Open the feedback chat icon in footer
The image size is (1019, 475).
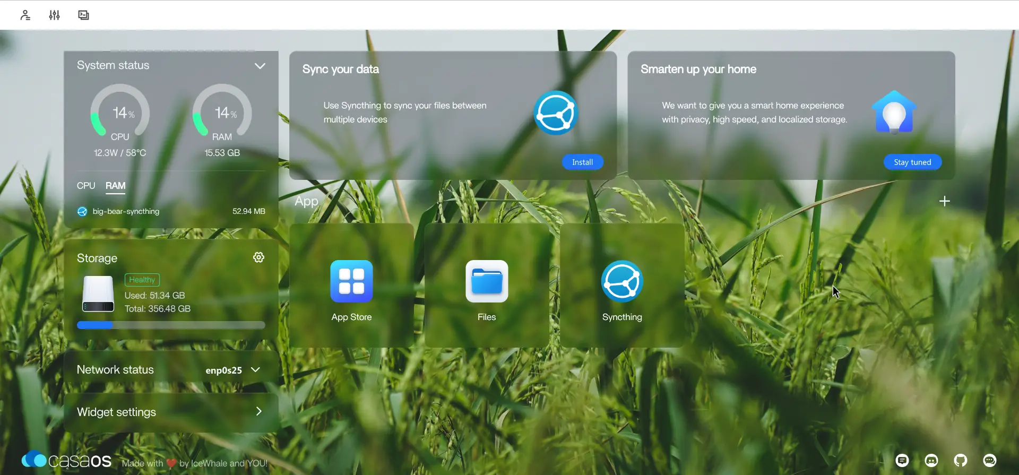point(902,460)
